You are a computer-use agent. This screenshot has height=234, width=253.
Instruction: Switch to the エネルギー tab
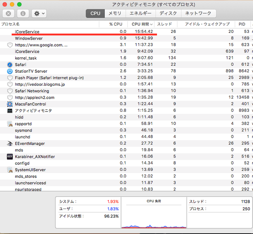tap(141, 13)
